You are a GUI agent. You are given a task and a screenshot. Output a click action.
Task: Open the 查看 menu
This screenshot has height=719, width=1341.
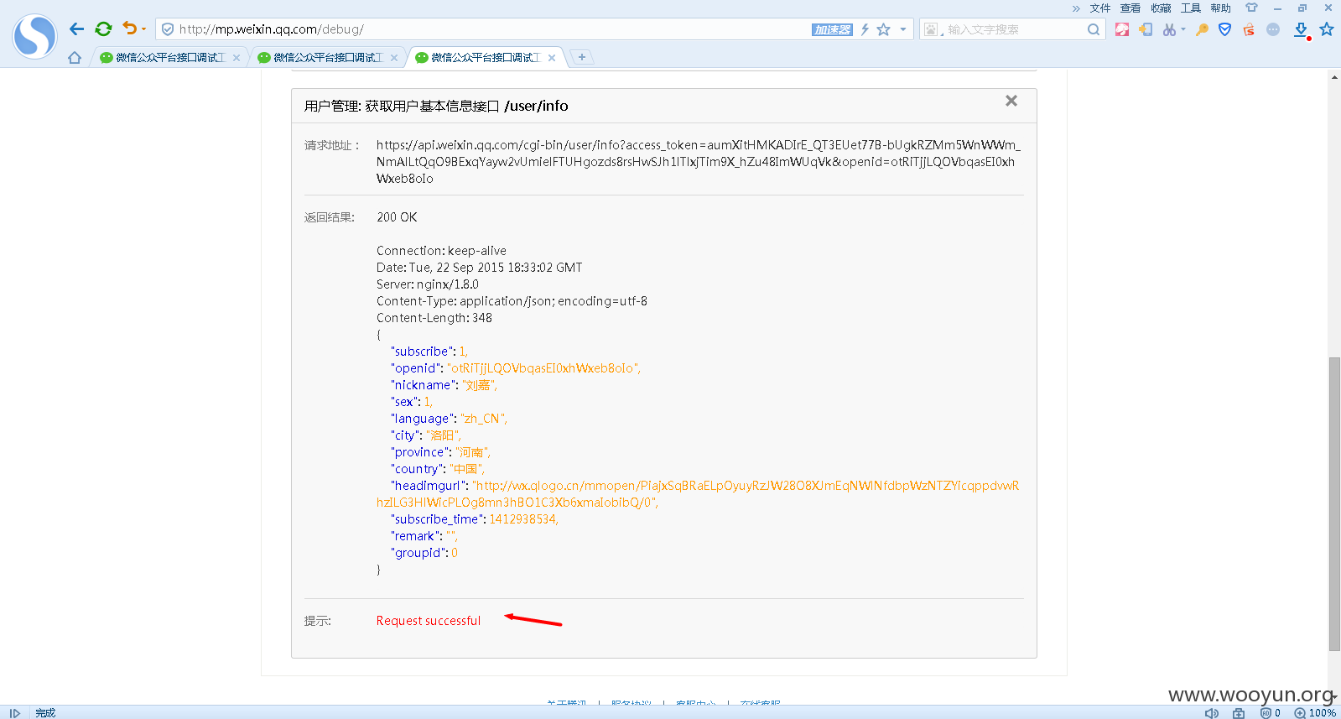pyautogui.click(x=1130, y=8)
